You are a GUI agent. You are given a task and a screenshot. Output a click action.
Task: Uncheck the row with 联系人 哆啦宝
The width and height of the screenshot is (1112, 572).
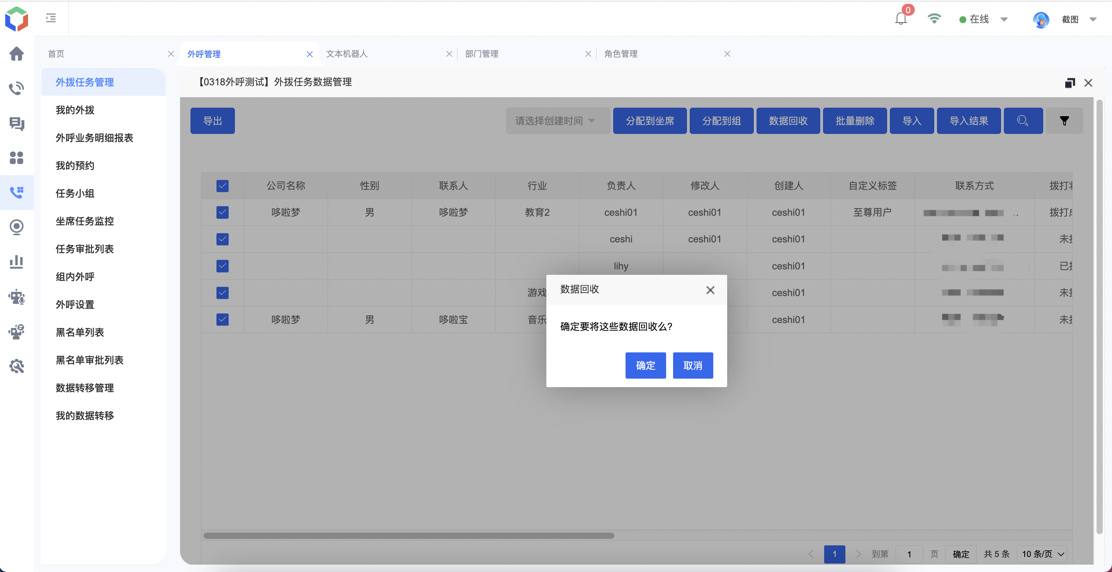(222, 320)
